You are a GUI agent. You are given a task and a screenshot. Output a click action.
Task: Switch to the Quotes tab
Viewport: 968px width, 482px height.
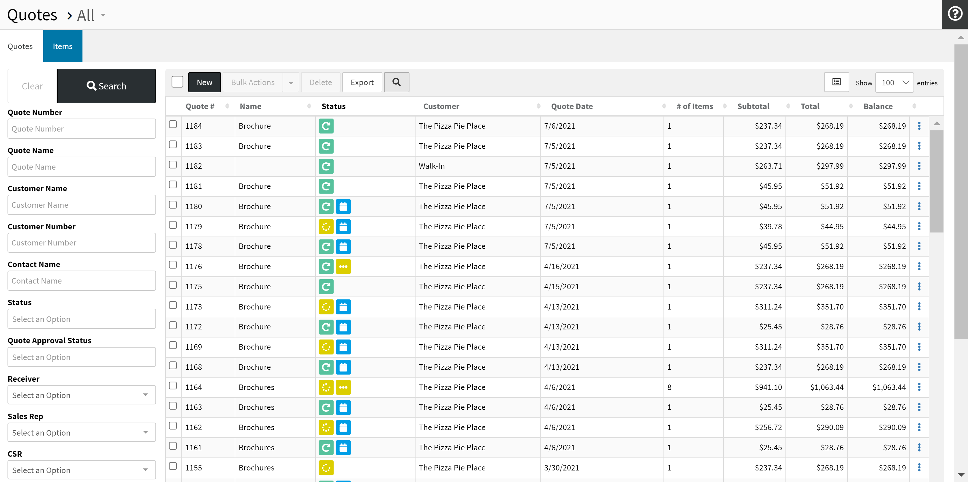20,46
